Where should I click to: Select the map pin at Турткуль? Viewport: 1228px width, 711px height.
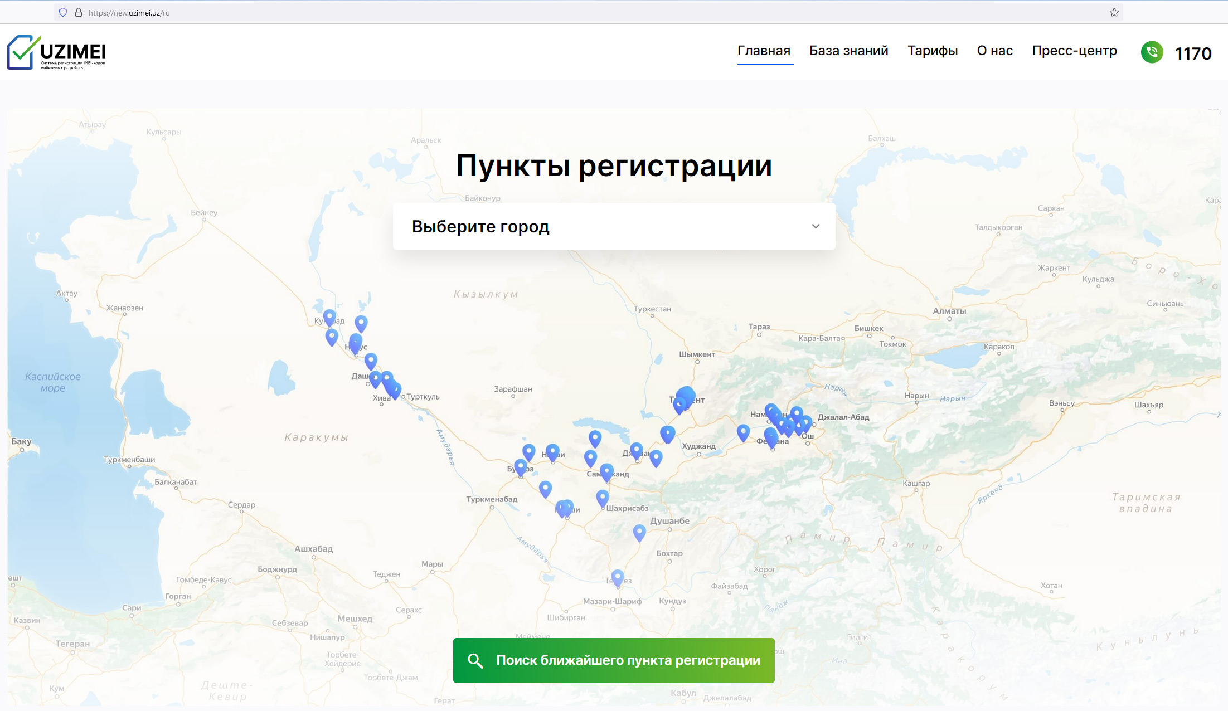pyautogui.click(x=395, y=390)
